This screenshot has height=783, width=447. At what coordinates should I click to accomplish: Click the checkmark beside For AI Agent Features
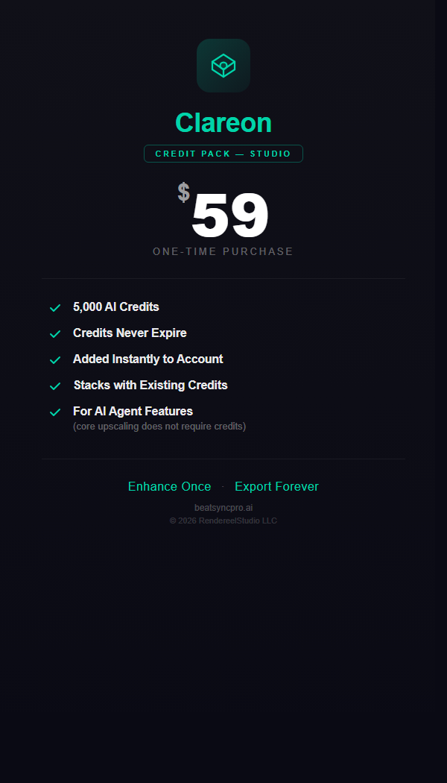(55, 412)
